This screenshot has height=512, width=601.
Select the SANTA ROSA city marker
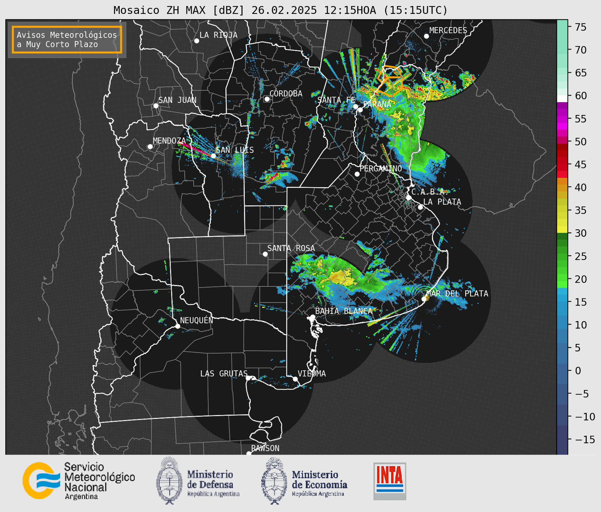(265, 254)
